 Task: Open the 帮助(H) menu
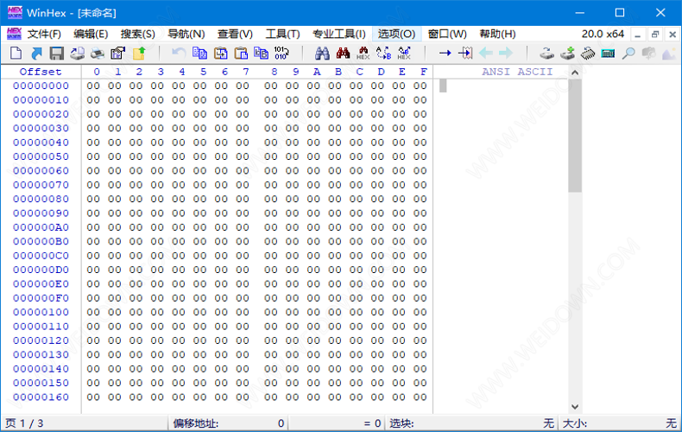coord(497,34)
